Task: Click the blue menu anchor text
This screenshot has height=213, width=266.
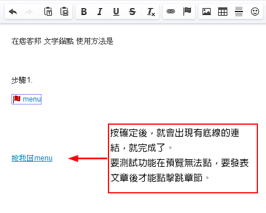Action: [32, 99]
